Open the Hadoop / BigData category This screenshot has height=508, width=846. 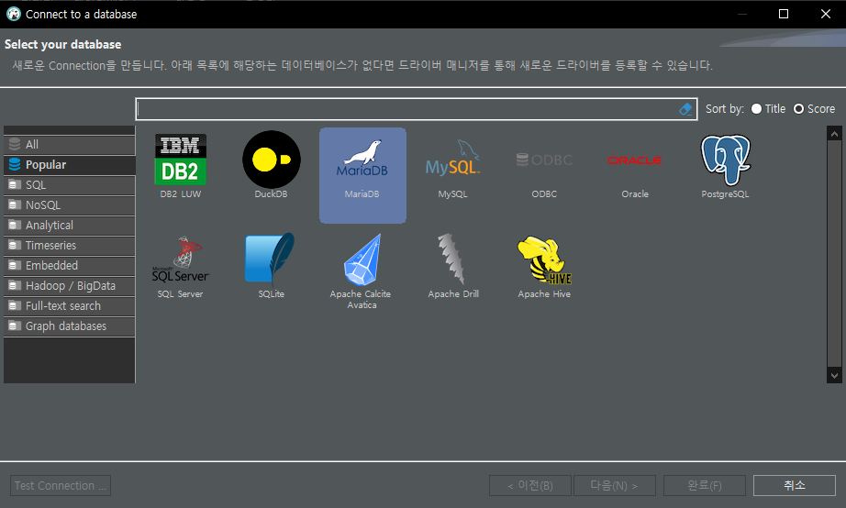[69, 286]
